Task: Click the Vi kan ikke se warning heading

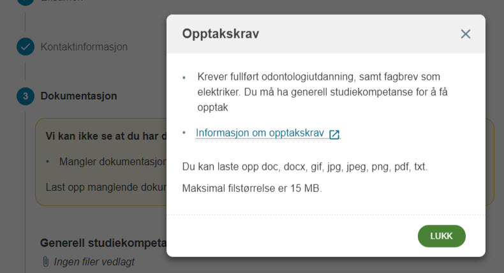Action: 106,136
